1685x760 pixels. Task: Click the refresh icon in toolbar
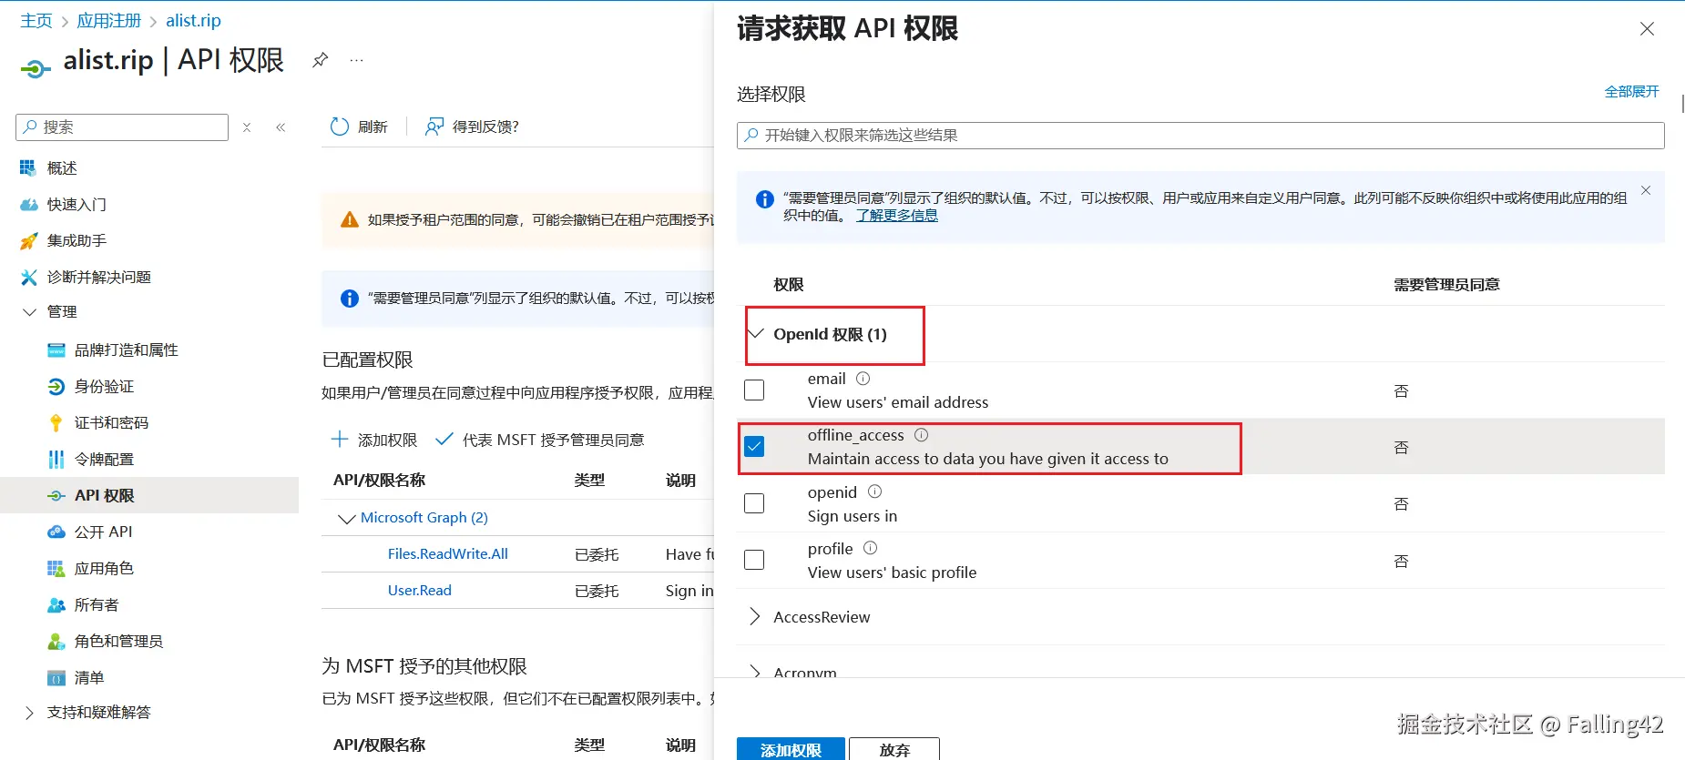pos(340,127)
